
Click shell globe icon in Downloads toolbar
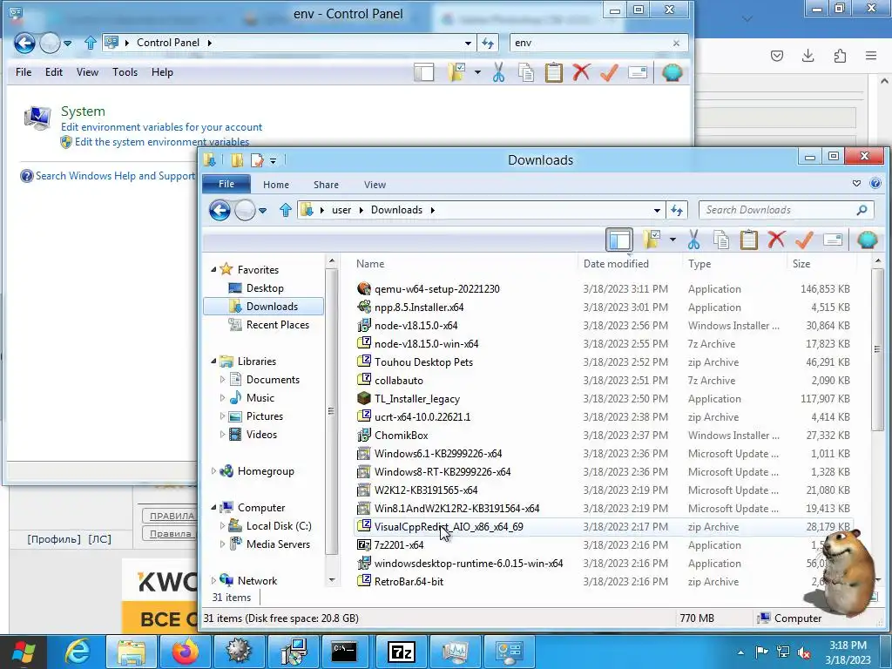pos(867,240)
